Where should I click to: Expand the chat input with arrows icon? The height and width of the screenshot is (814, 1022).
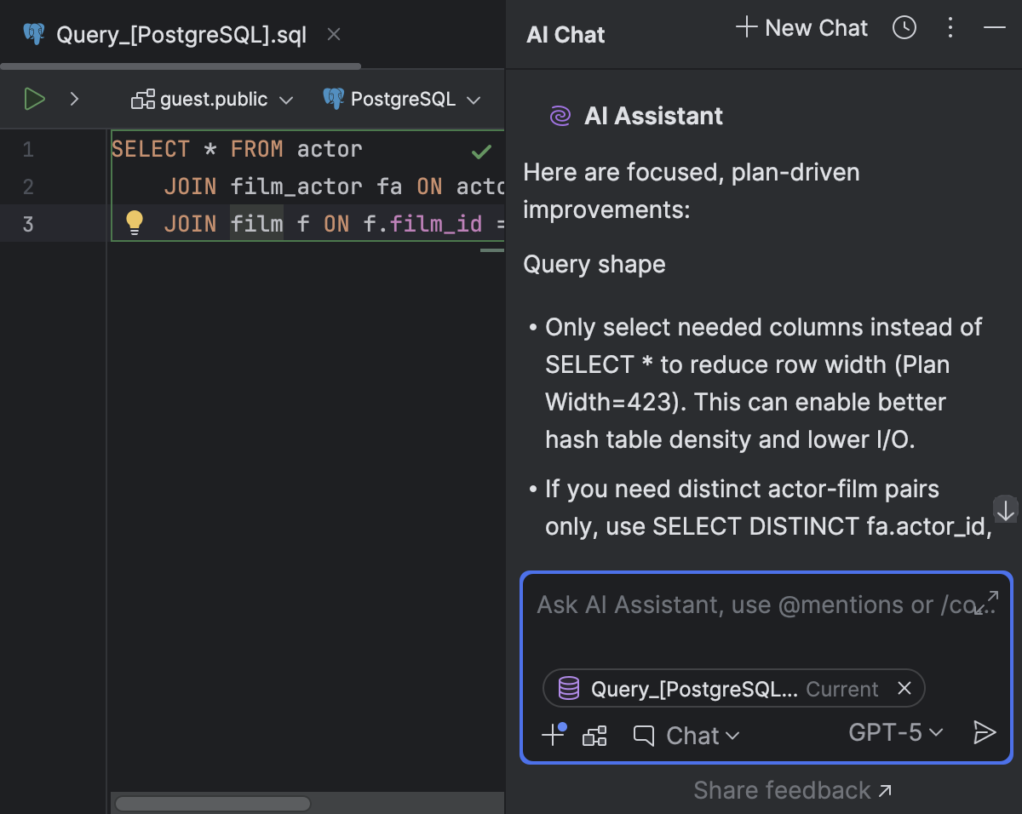point(986,603)
